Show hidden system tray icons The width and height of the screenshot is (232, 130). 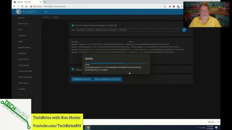pos(198,127)
